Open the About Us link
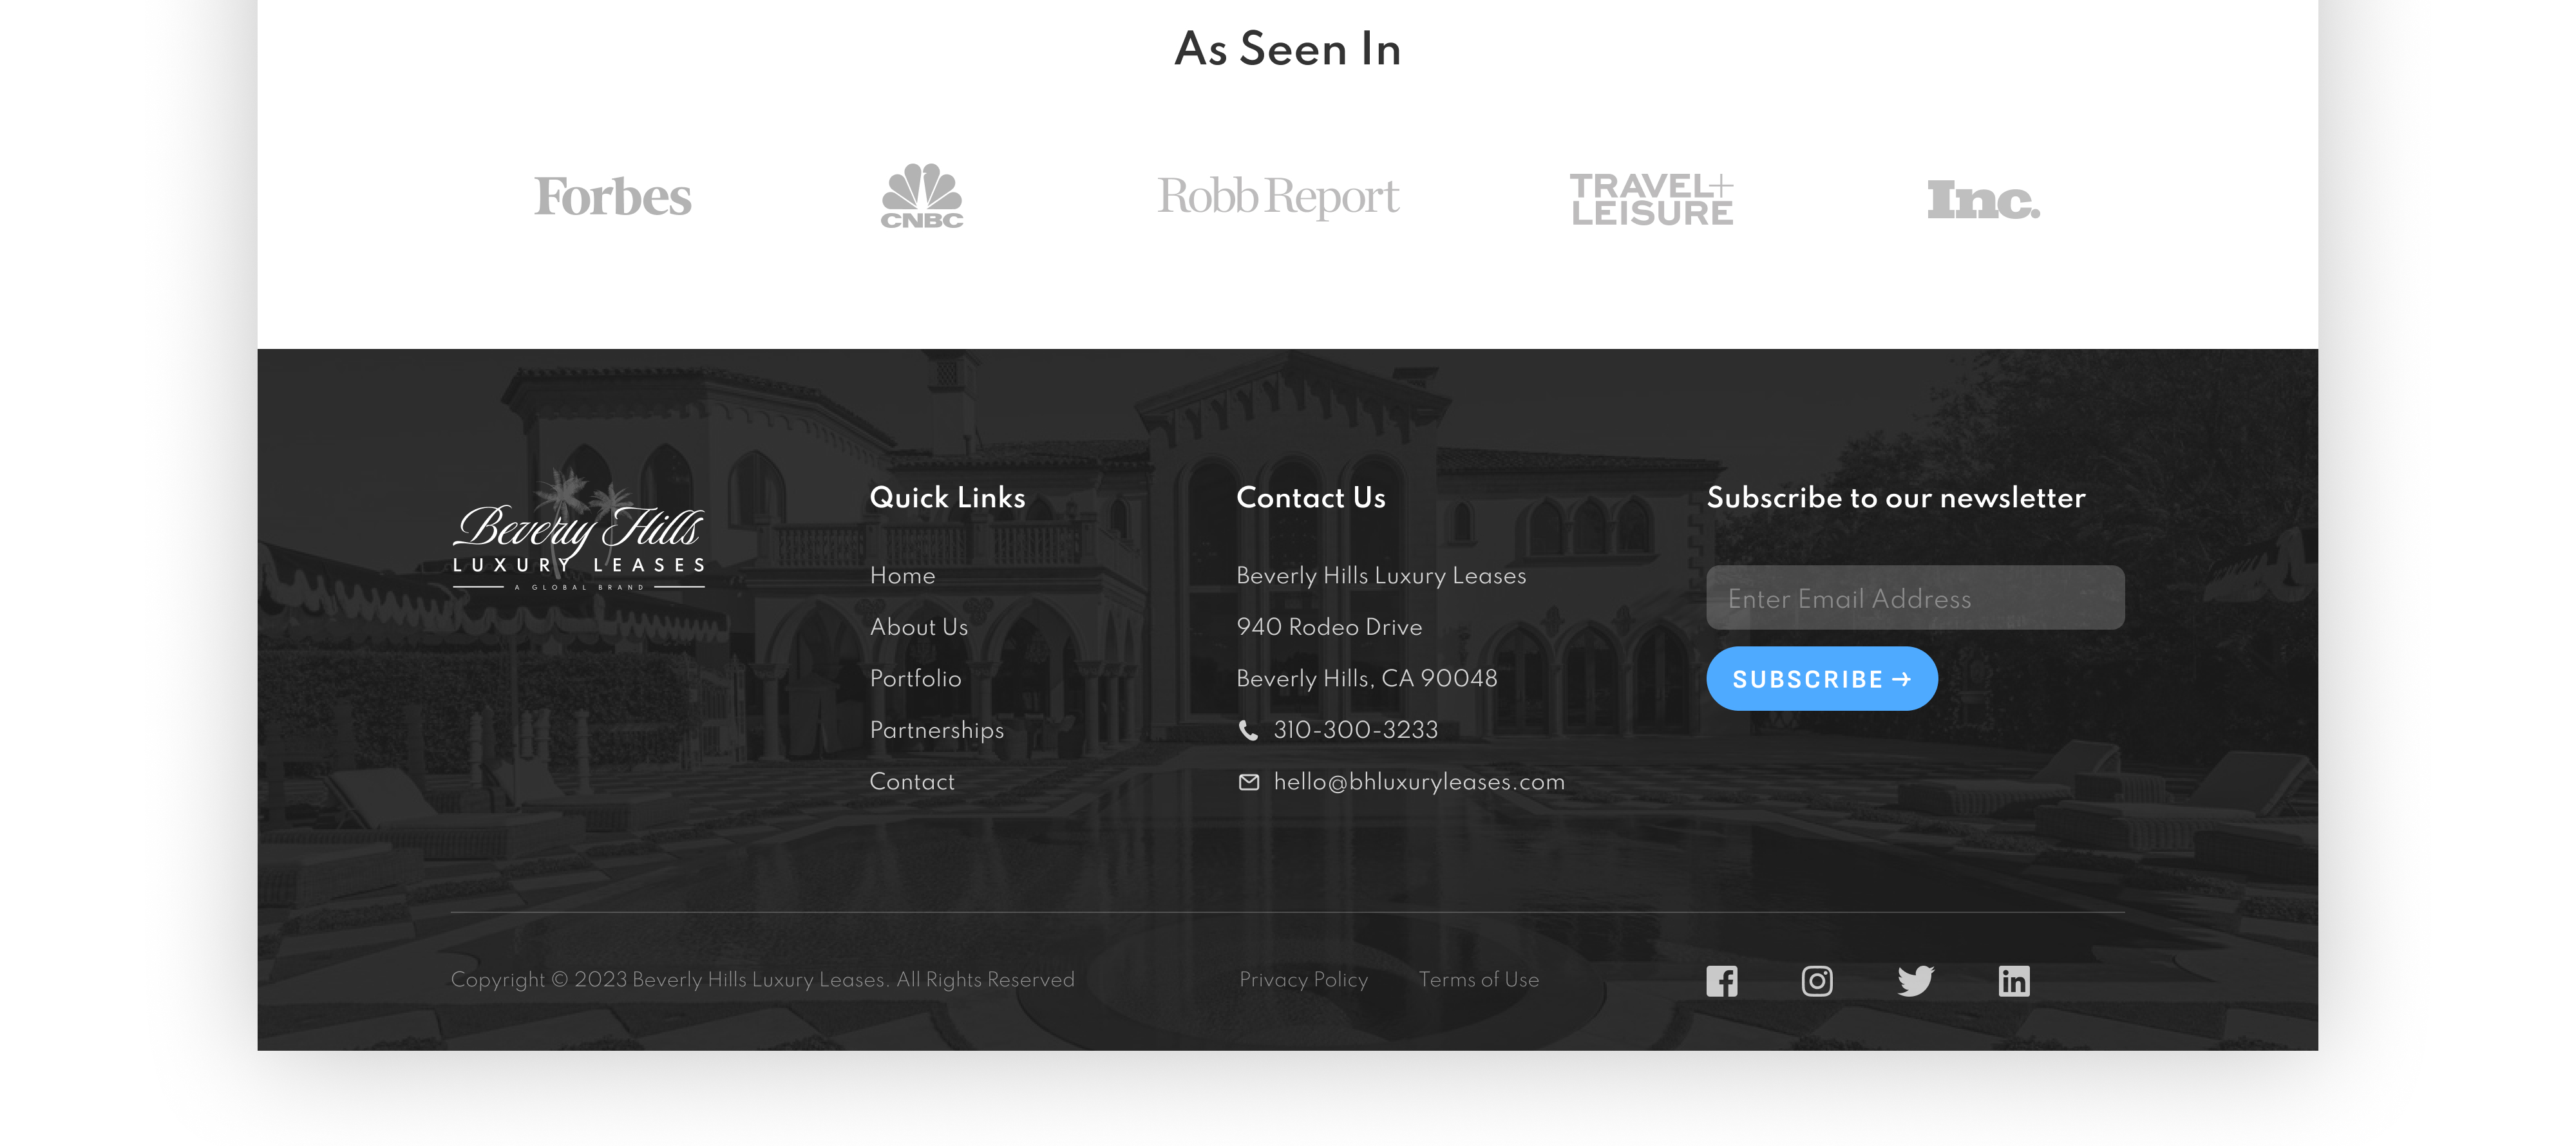Screen dimensions: 2576x1146 [918, 627]
